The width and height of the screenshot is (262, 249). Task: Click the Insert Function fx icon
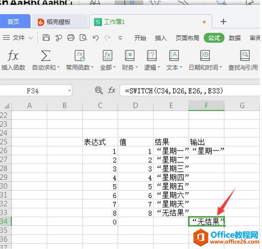13,56
